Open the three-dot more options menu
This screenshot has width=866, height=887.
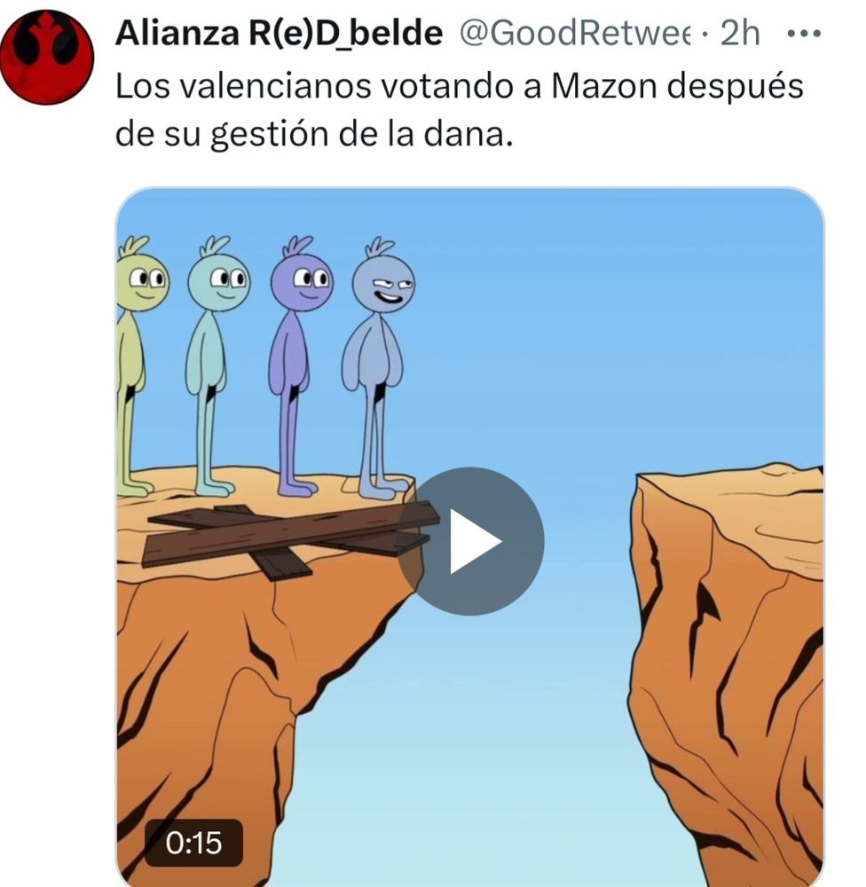click(x=804, y=34)
